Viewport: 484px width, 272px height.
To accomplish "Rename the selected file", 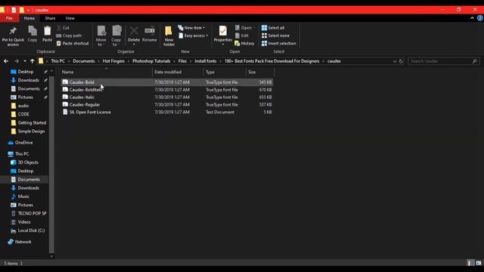I will (x=150, y=34).
